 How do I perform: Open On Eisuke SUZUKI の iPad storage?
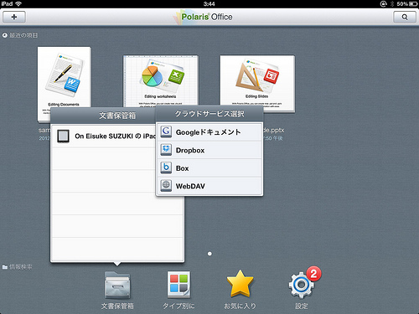click(x=104, y=136)
